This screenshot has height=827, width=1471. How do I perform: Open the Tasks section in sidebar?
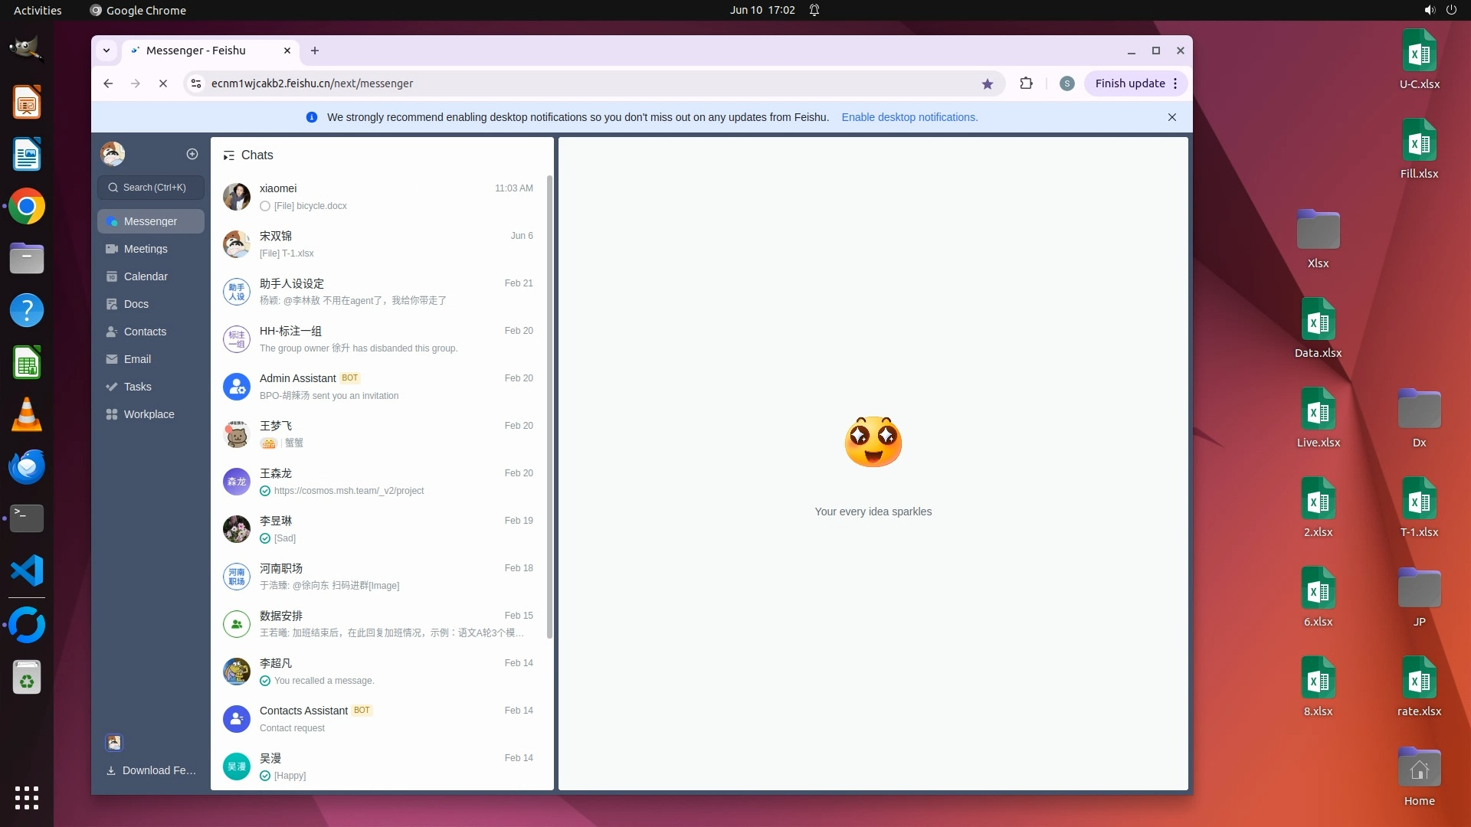[x=138, y=387]
